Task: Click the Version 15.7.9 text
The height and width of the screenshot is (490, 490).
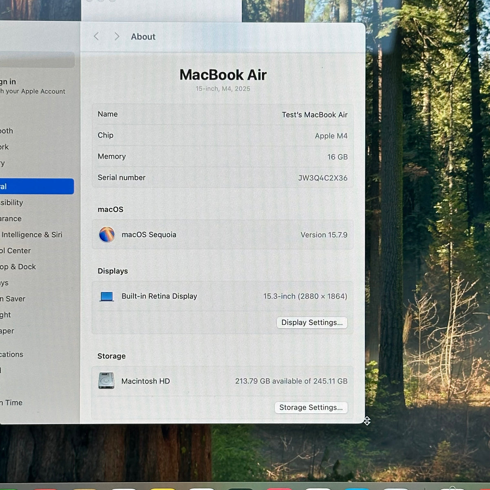Action: [324, 235]
